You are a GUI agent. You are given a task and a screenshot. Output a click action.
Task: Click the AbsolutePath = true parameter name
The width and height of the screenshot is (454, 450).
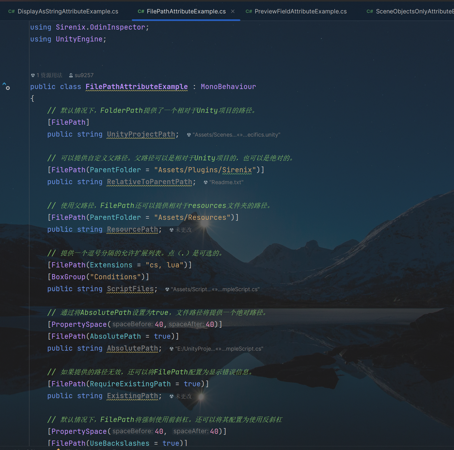point(115,336)
